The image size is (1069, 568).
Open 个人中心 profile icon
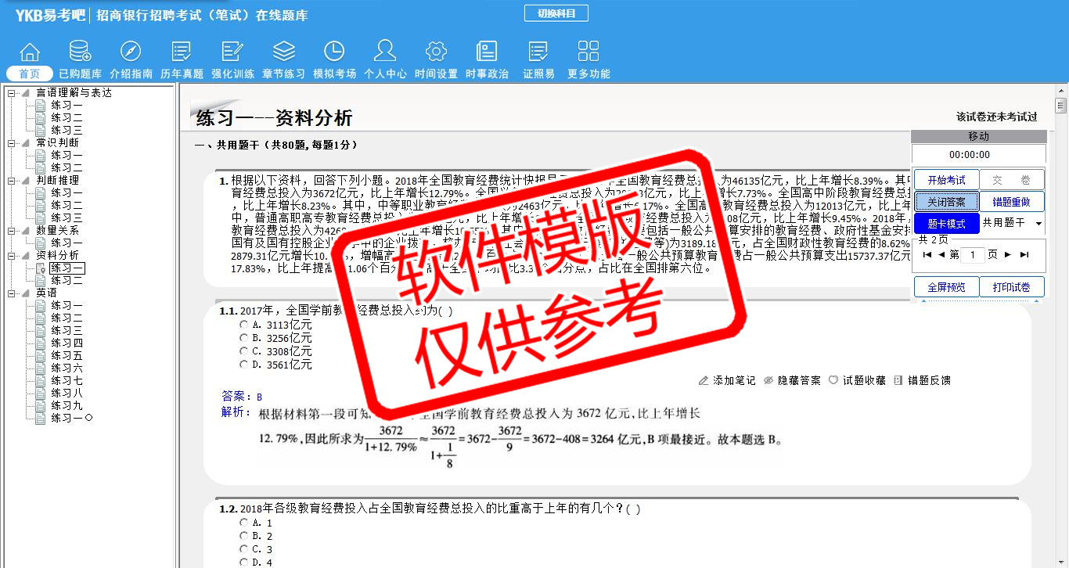pyautogui.click(x=385, y=52)
